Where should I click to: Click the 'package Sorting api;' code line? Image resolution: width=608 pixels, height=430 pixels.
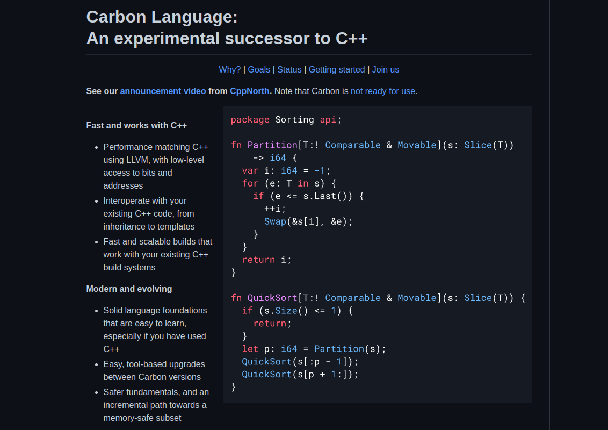(x=286, y=119)
